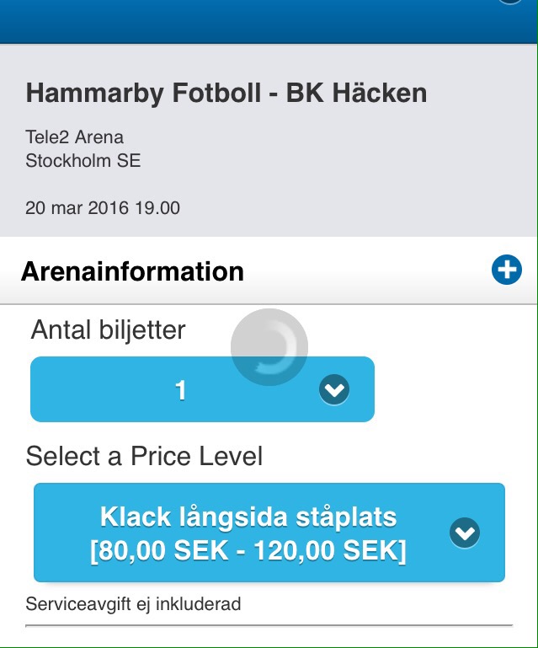The height and width of the screenshot is (648, 538).
Task: Click the Serviceavgift ej inkluderad note
Action: [133, 603]
